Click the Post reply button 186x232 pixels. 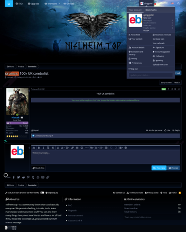(159, 168)
